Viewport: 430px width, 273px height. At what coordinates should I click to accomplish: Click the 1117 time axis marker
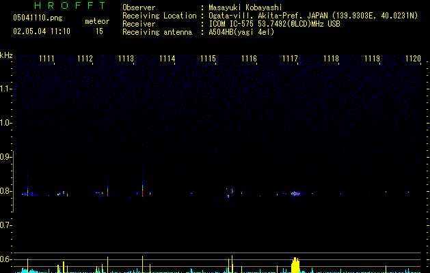(x=290, y=59)
